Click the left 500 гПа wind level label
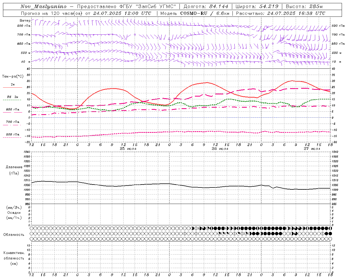Viewport: 346px width, 277px height. [24, 26]
